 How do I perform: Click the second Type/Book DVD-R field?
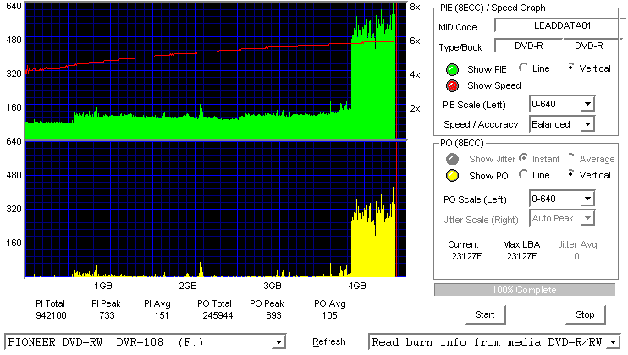point(592,46)
